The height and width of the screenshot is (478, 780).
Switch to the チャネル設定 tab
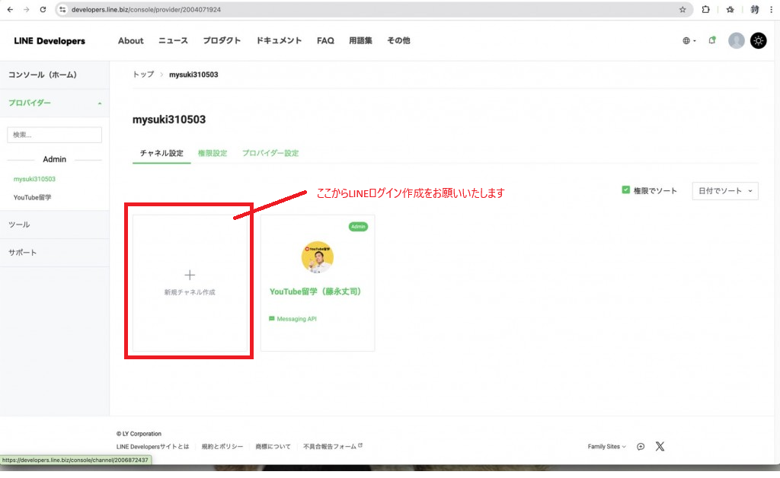[x=161, y=153]
